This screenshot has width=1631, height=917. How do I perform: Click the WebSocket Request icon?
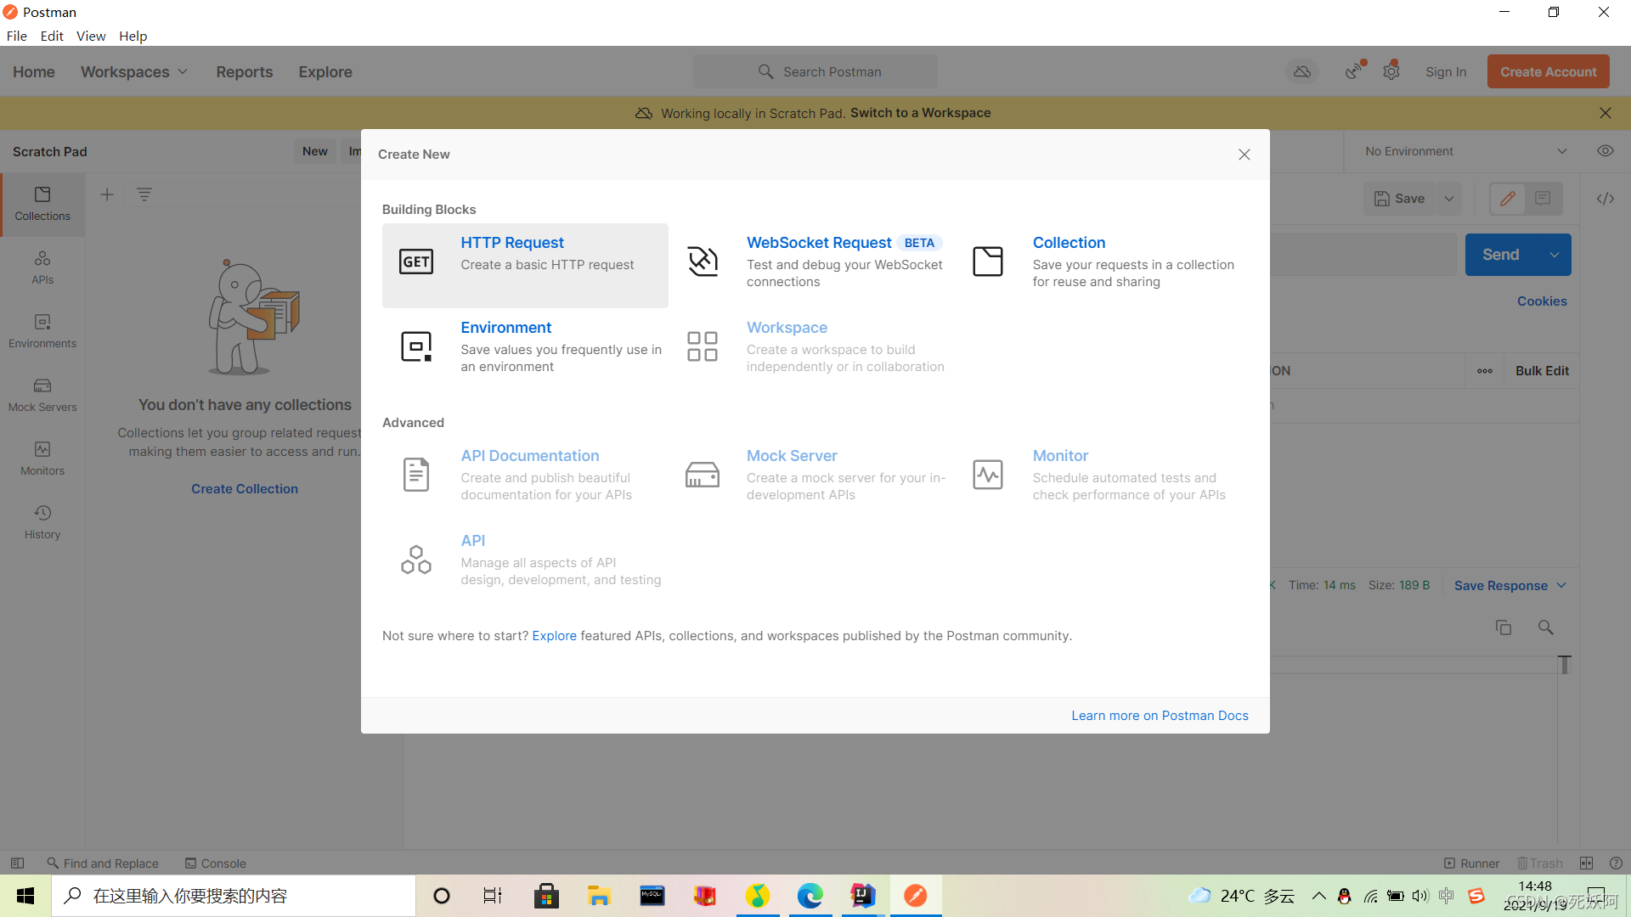pyautogui.click(x=703, y=262)
